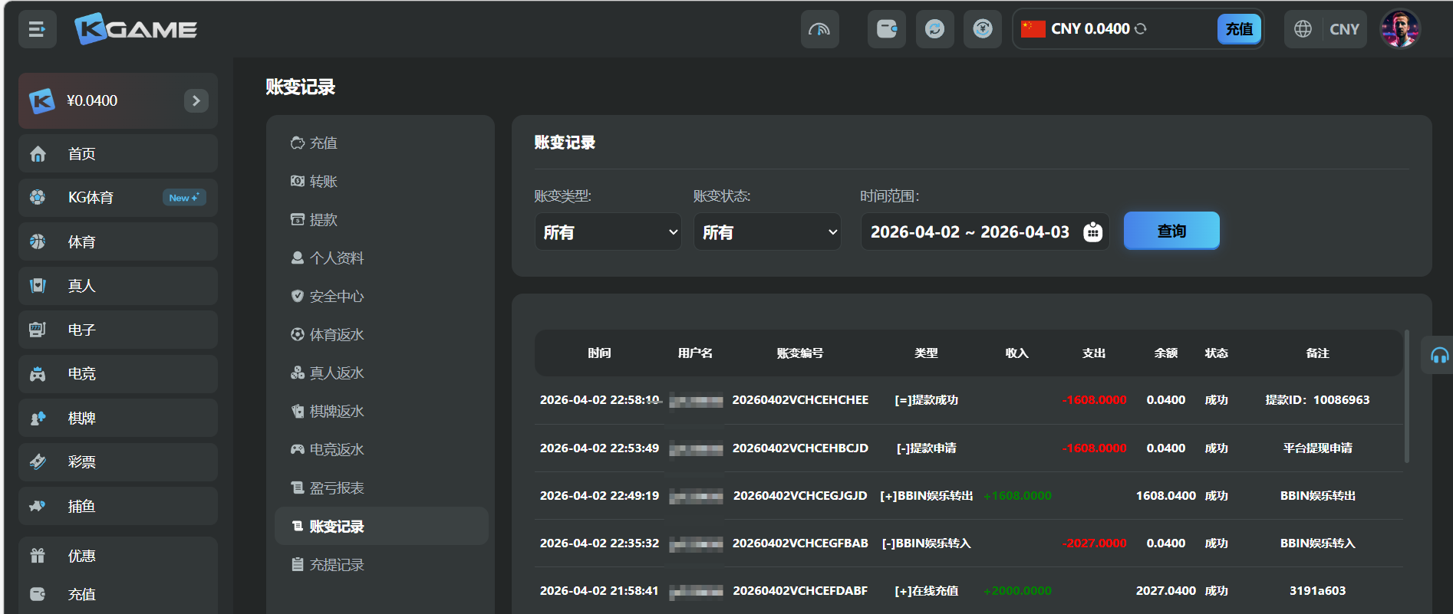Click the CNY currency label beside globe

1344,29
